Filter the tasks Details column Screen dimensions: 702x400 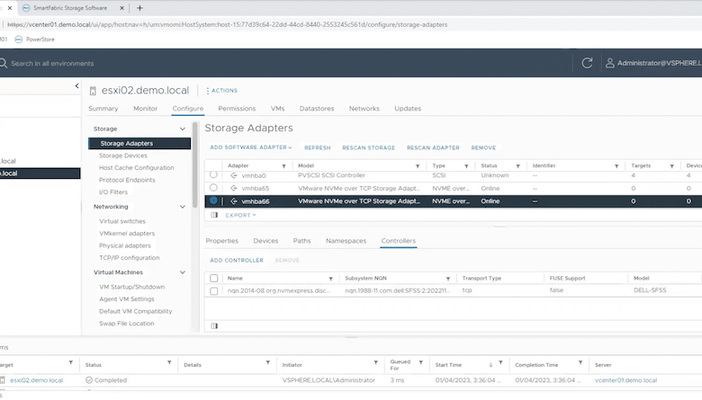point(267,362)
